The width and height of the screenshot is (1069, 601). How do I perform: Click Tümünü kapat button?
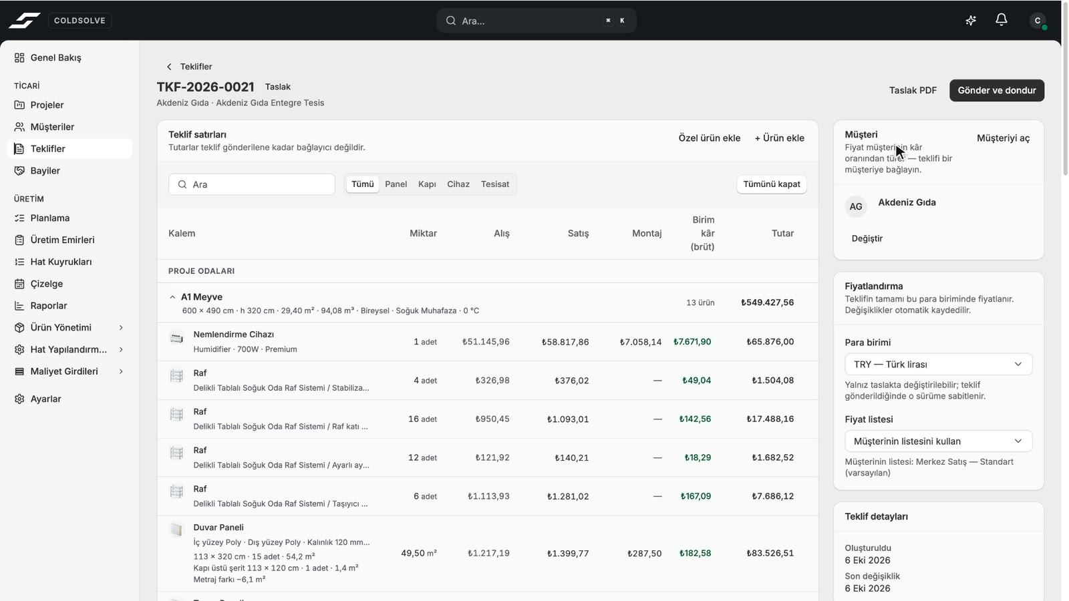772,184
